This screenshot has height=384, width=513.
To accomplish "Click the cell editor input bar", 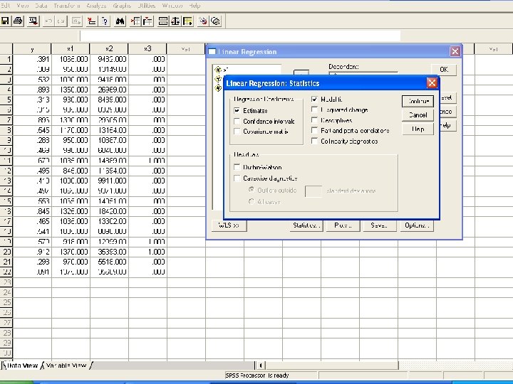I will (x=239, y=36).
